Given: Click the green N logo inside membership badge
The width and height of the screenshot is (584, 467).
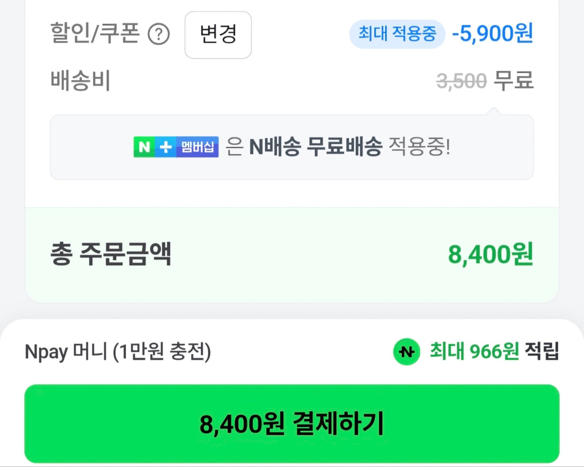Looking at the screenshot, I should coord(144,147).
